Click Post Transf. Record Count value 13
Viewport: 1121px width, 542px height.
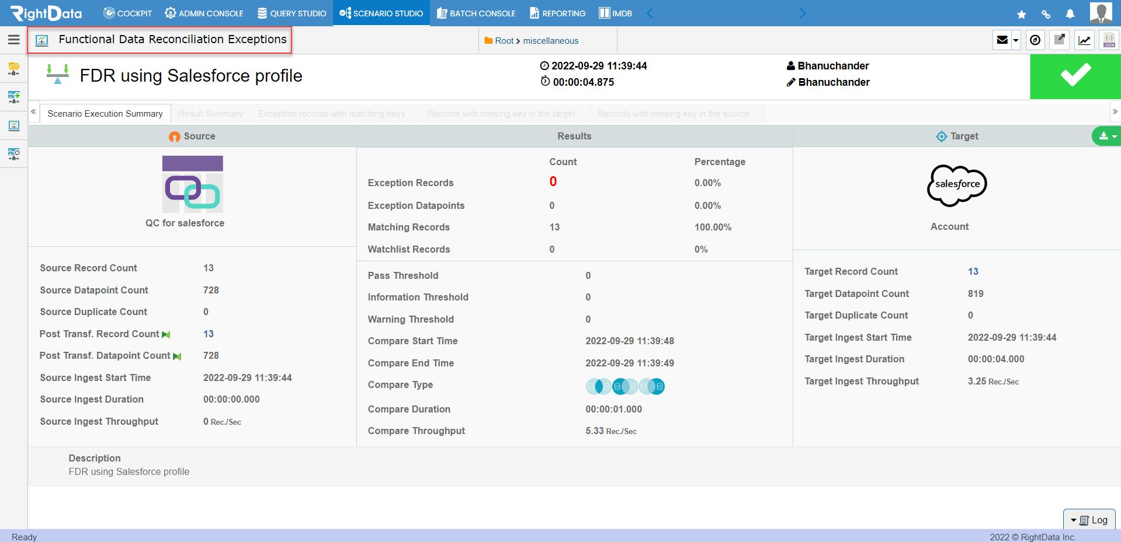click(209, 334)
